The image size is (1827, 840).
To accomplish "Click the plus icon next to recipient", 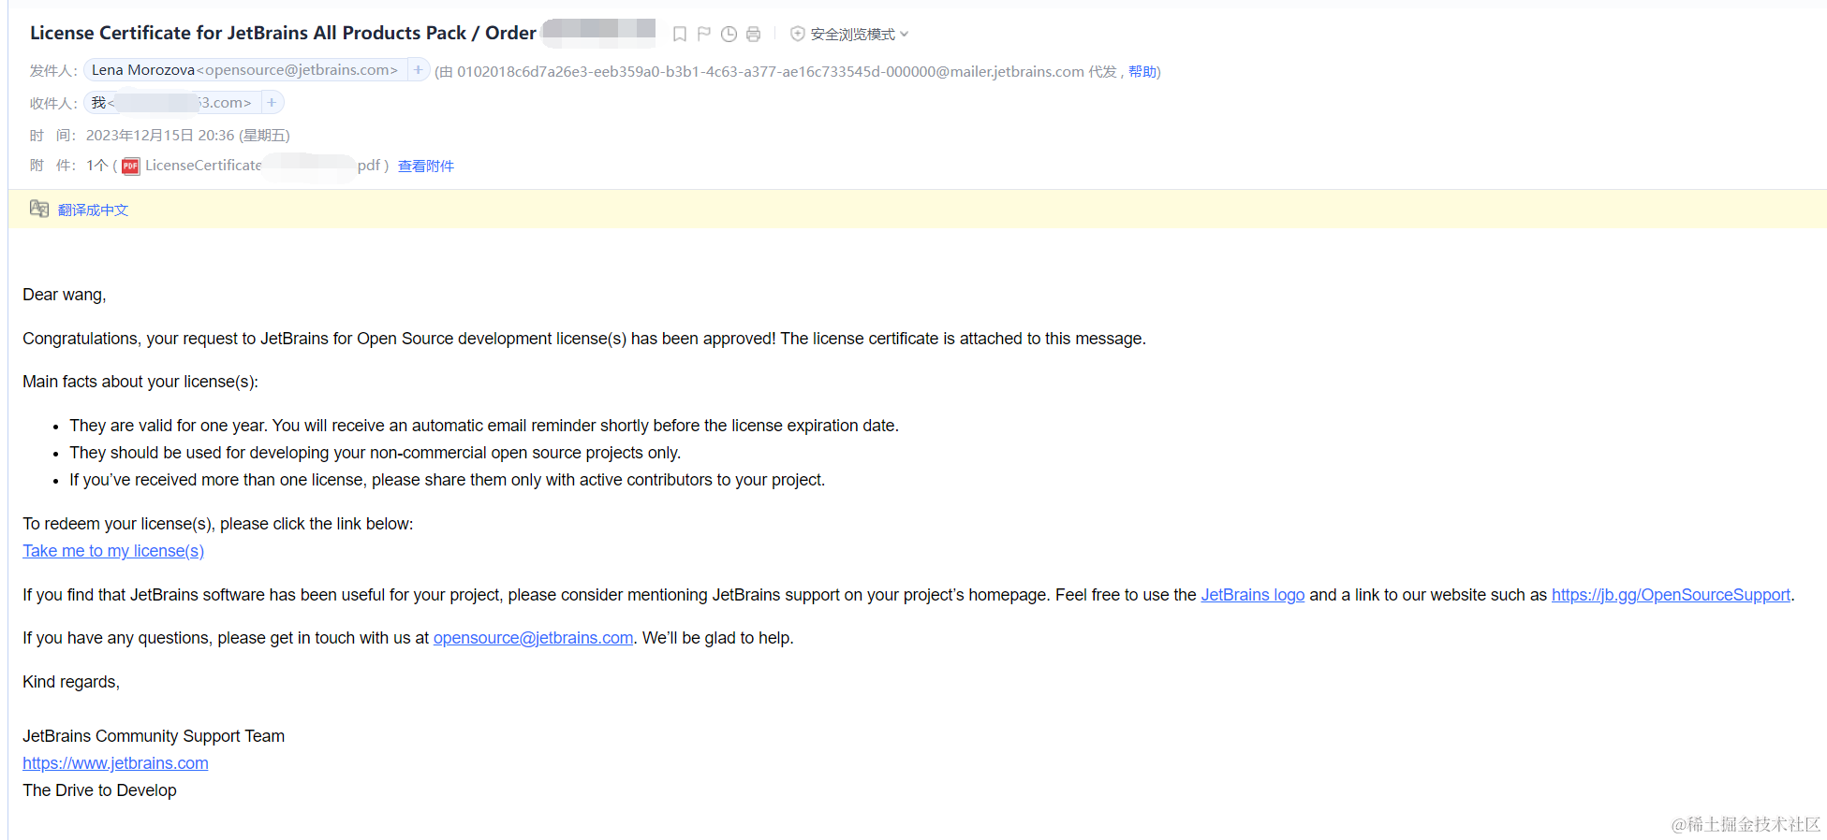I will (x=272, y=103).
